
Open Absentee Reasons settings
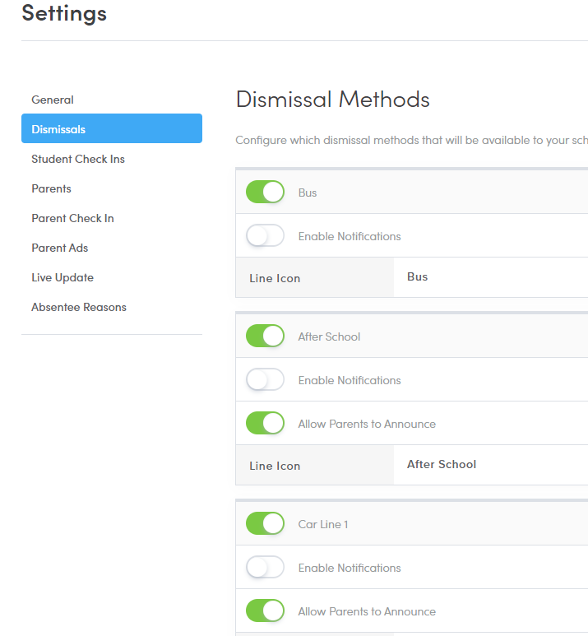coord(79,307)
